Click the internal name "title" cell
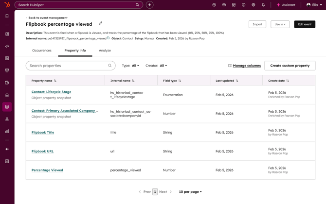Screen dimensions: 326x204 (113, 133)
